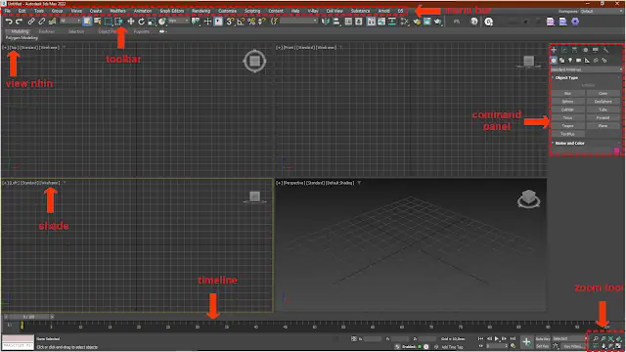This screenshot has width=626, height=352.
Task: Click the Box primitive button
Action: coord(567,94)
